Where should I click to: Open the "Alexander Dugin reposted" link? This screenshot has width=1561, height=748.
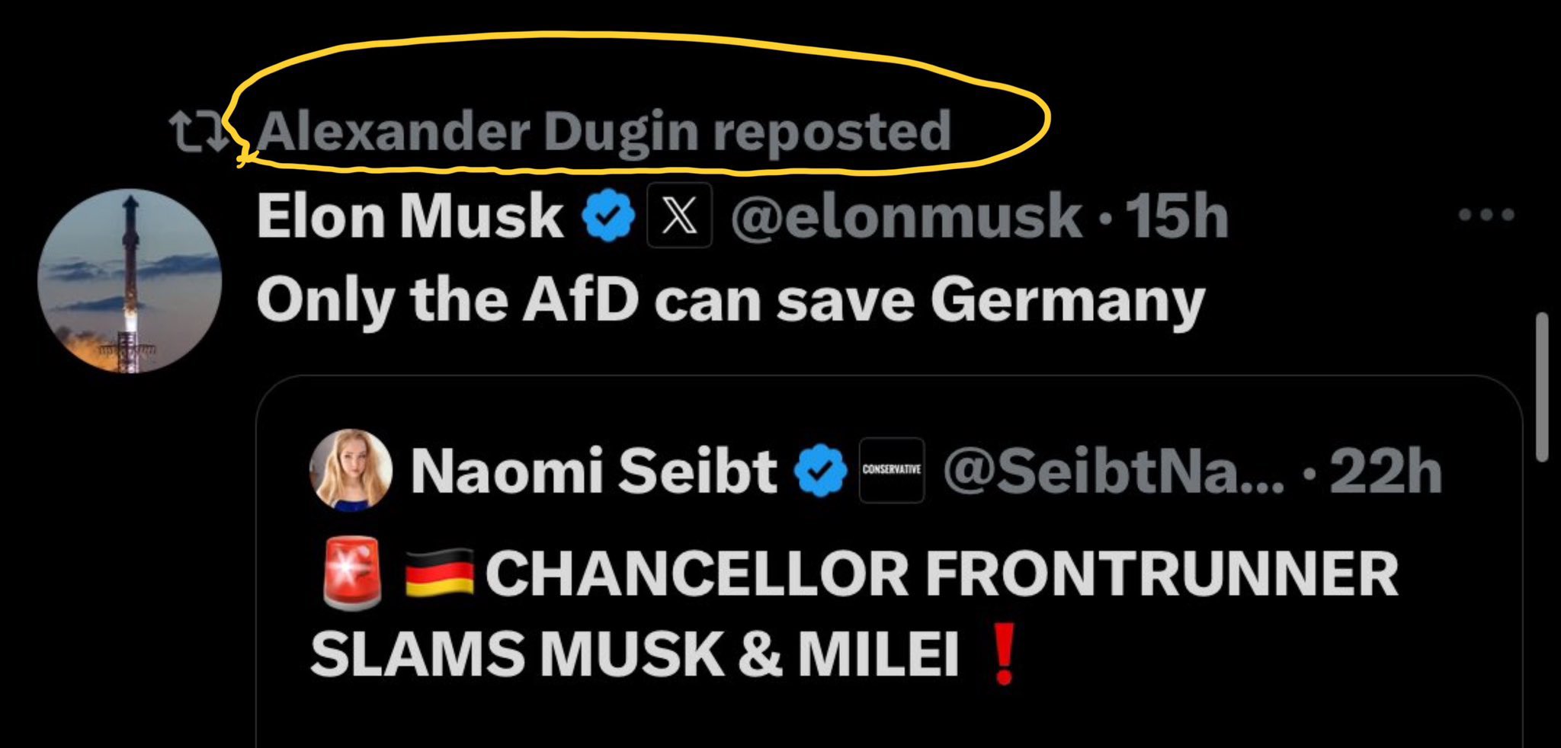point(604,132)
